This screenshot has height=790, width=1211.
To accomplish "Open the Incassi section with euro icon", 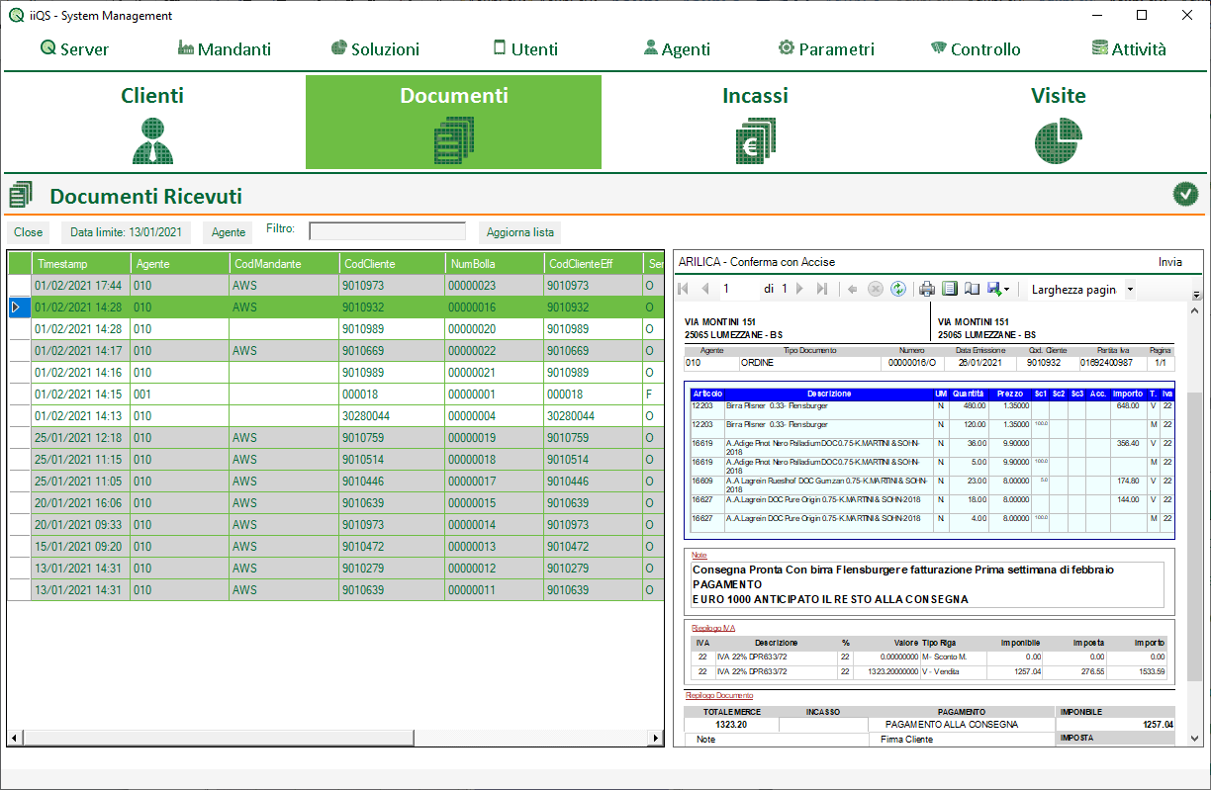I will click(x=755, y=141).
